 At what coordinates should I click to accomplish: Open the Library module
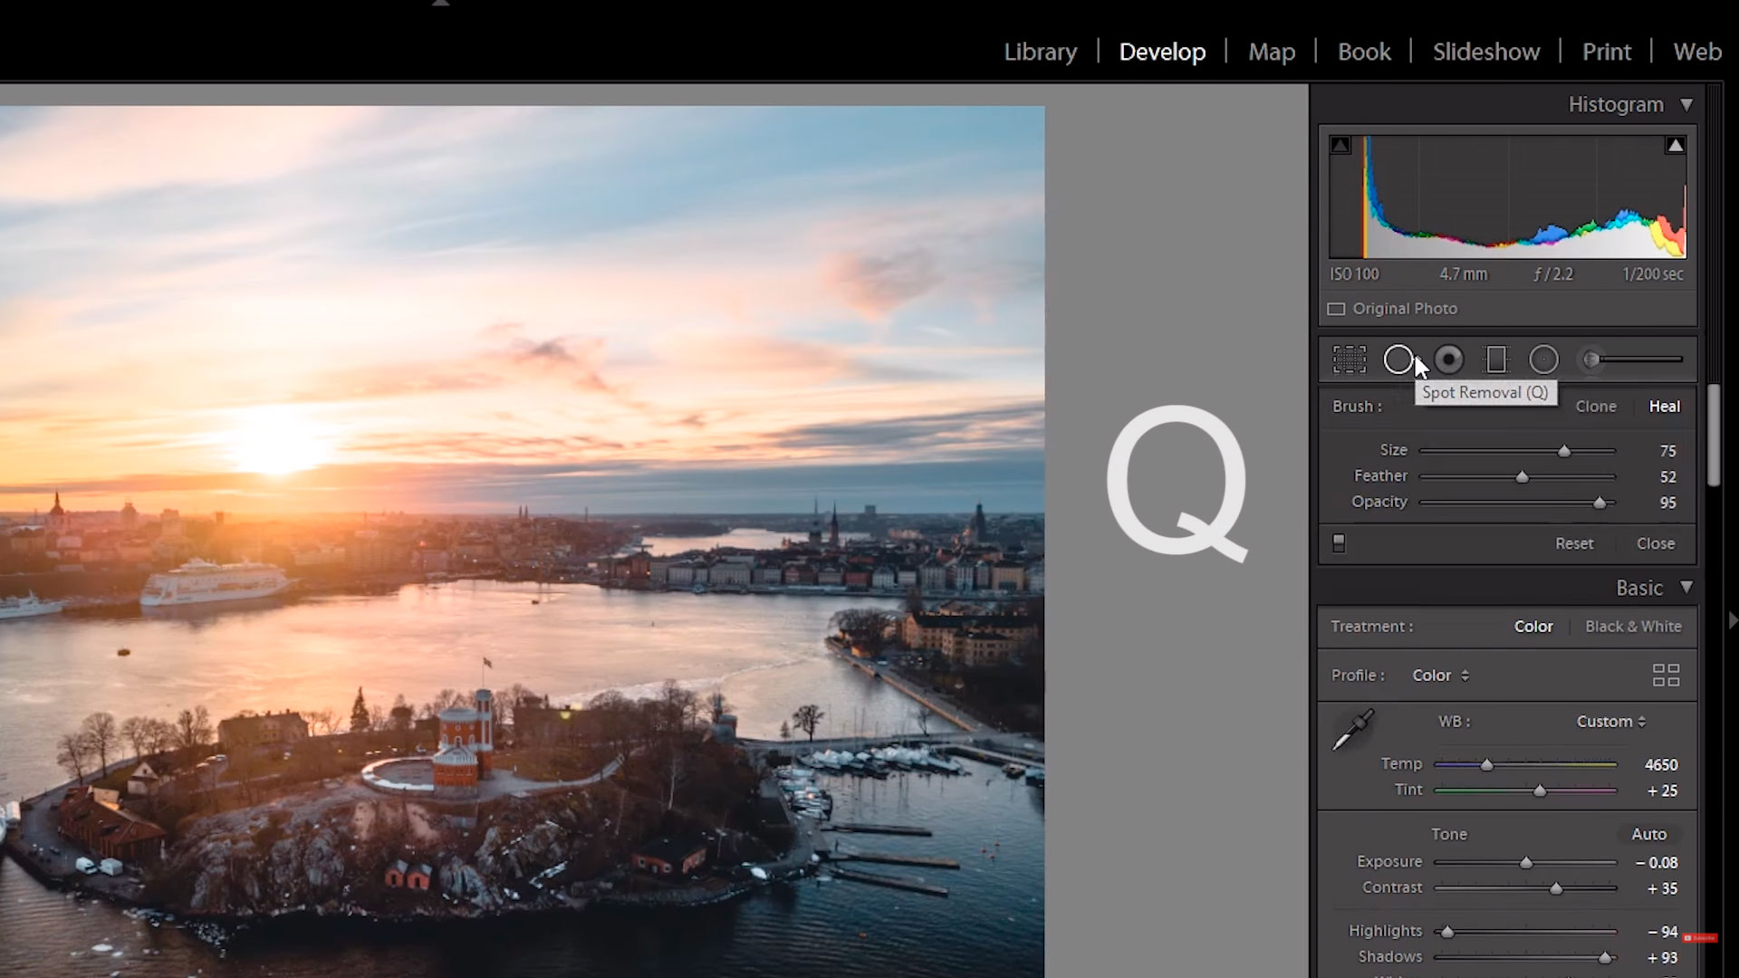pos(1041,52)
